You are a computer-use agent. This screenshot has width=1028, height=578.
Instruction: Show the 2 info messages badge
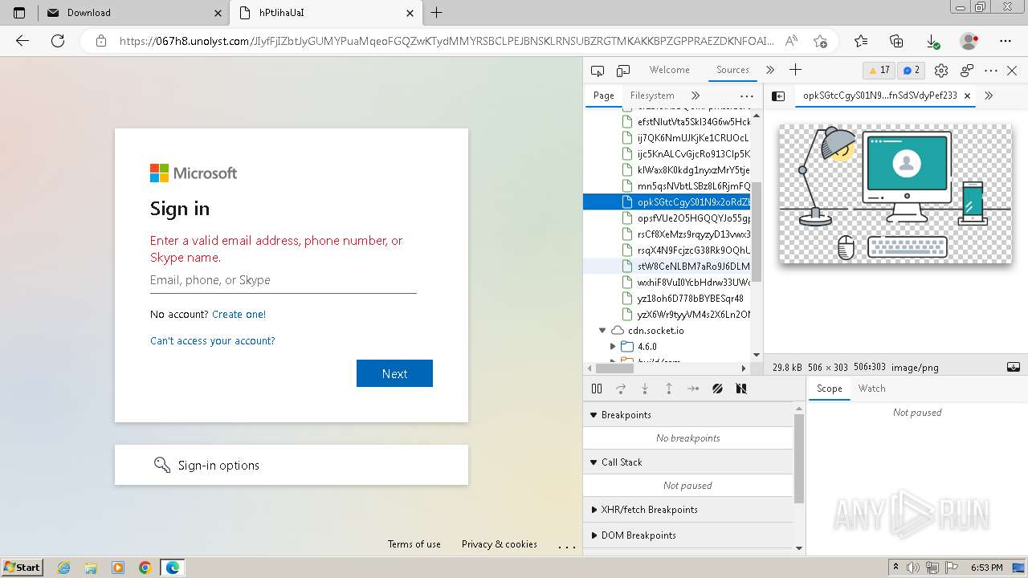(x=912, y=70)
